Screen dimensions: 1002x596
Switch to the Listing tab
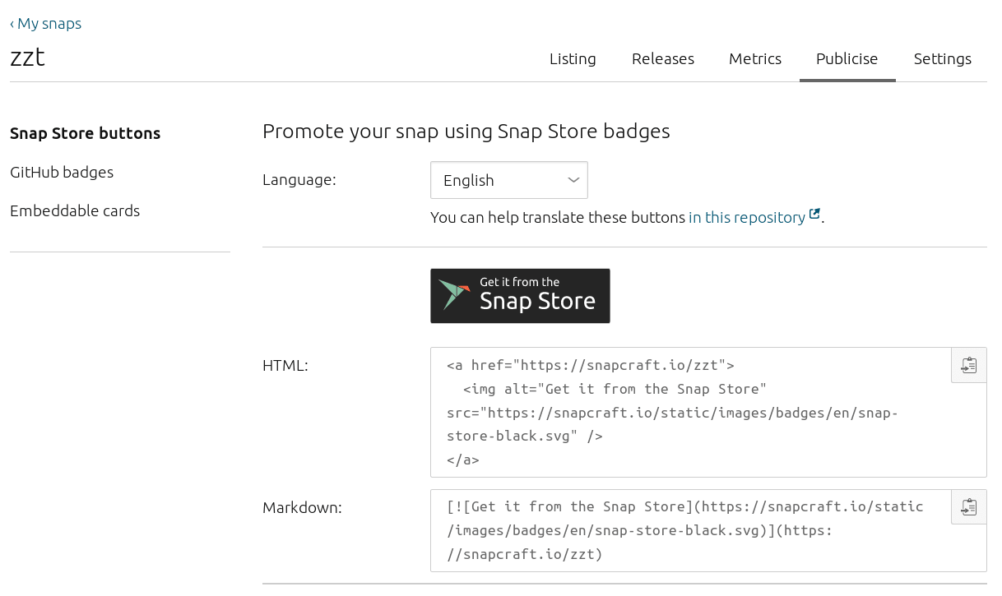(x=573, y=59)
